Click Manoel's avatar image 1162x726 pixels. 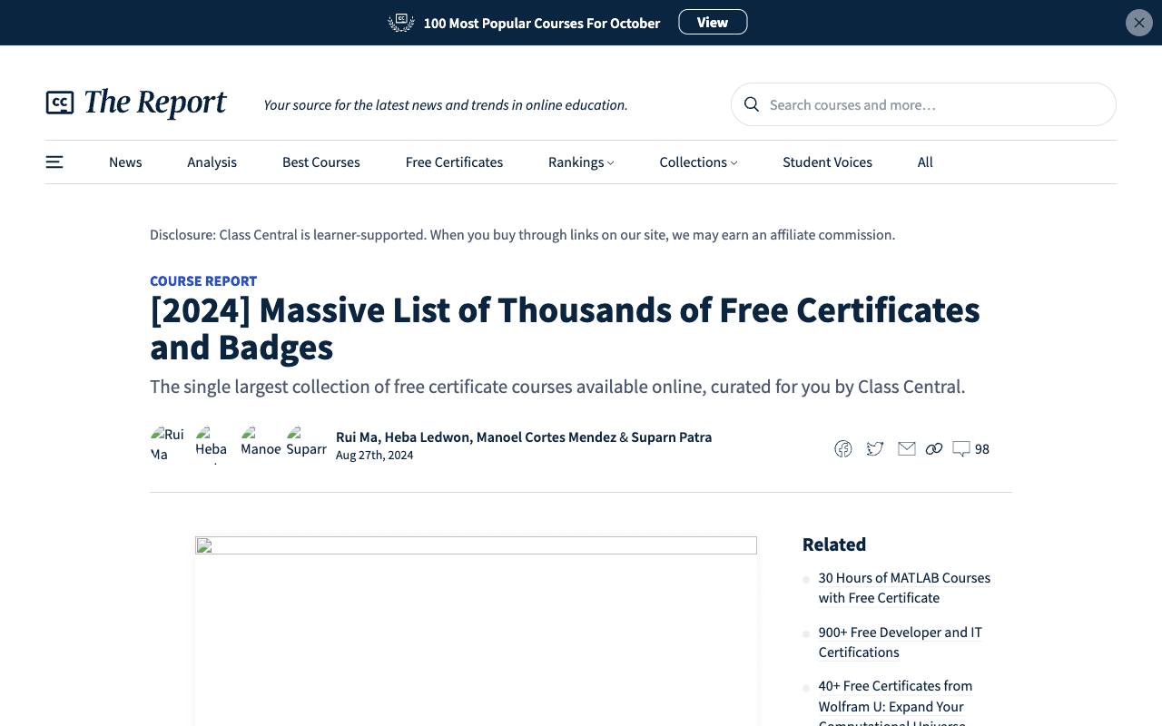[260, 445]
